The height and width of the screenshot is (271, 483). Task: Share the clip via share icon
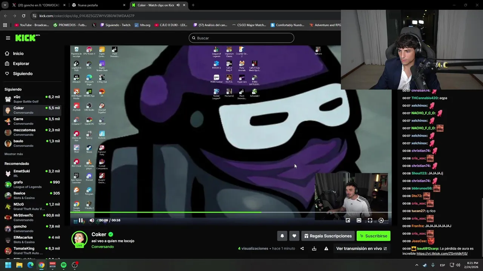302,248
